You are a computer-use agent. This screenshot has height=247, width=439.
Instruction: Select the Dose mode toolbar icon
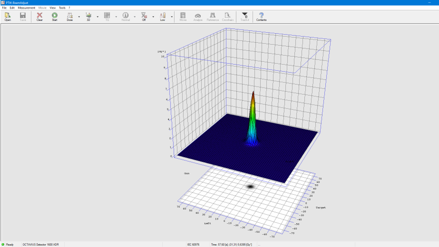(x=70, y=17)
